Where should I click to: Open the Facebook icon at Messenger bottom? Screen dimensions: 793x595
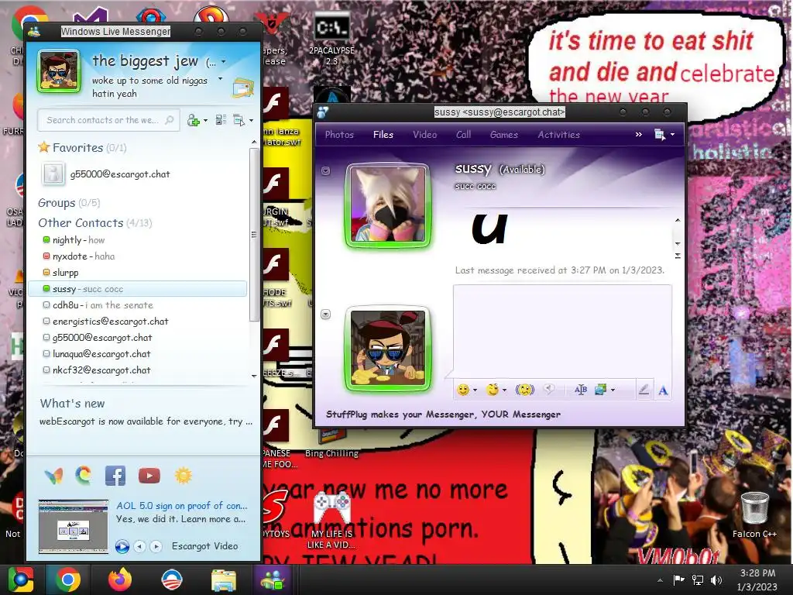pyautogui.click(x=115, y=476)
